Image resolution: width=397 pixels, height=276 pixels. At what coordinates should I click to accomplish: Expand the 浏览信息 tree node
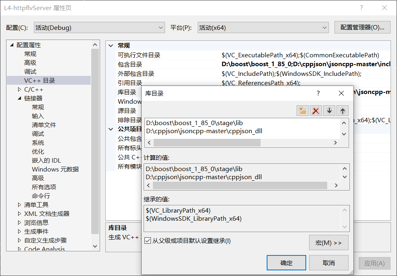click(19, 223)
